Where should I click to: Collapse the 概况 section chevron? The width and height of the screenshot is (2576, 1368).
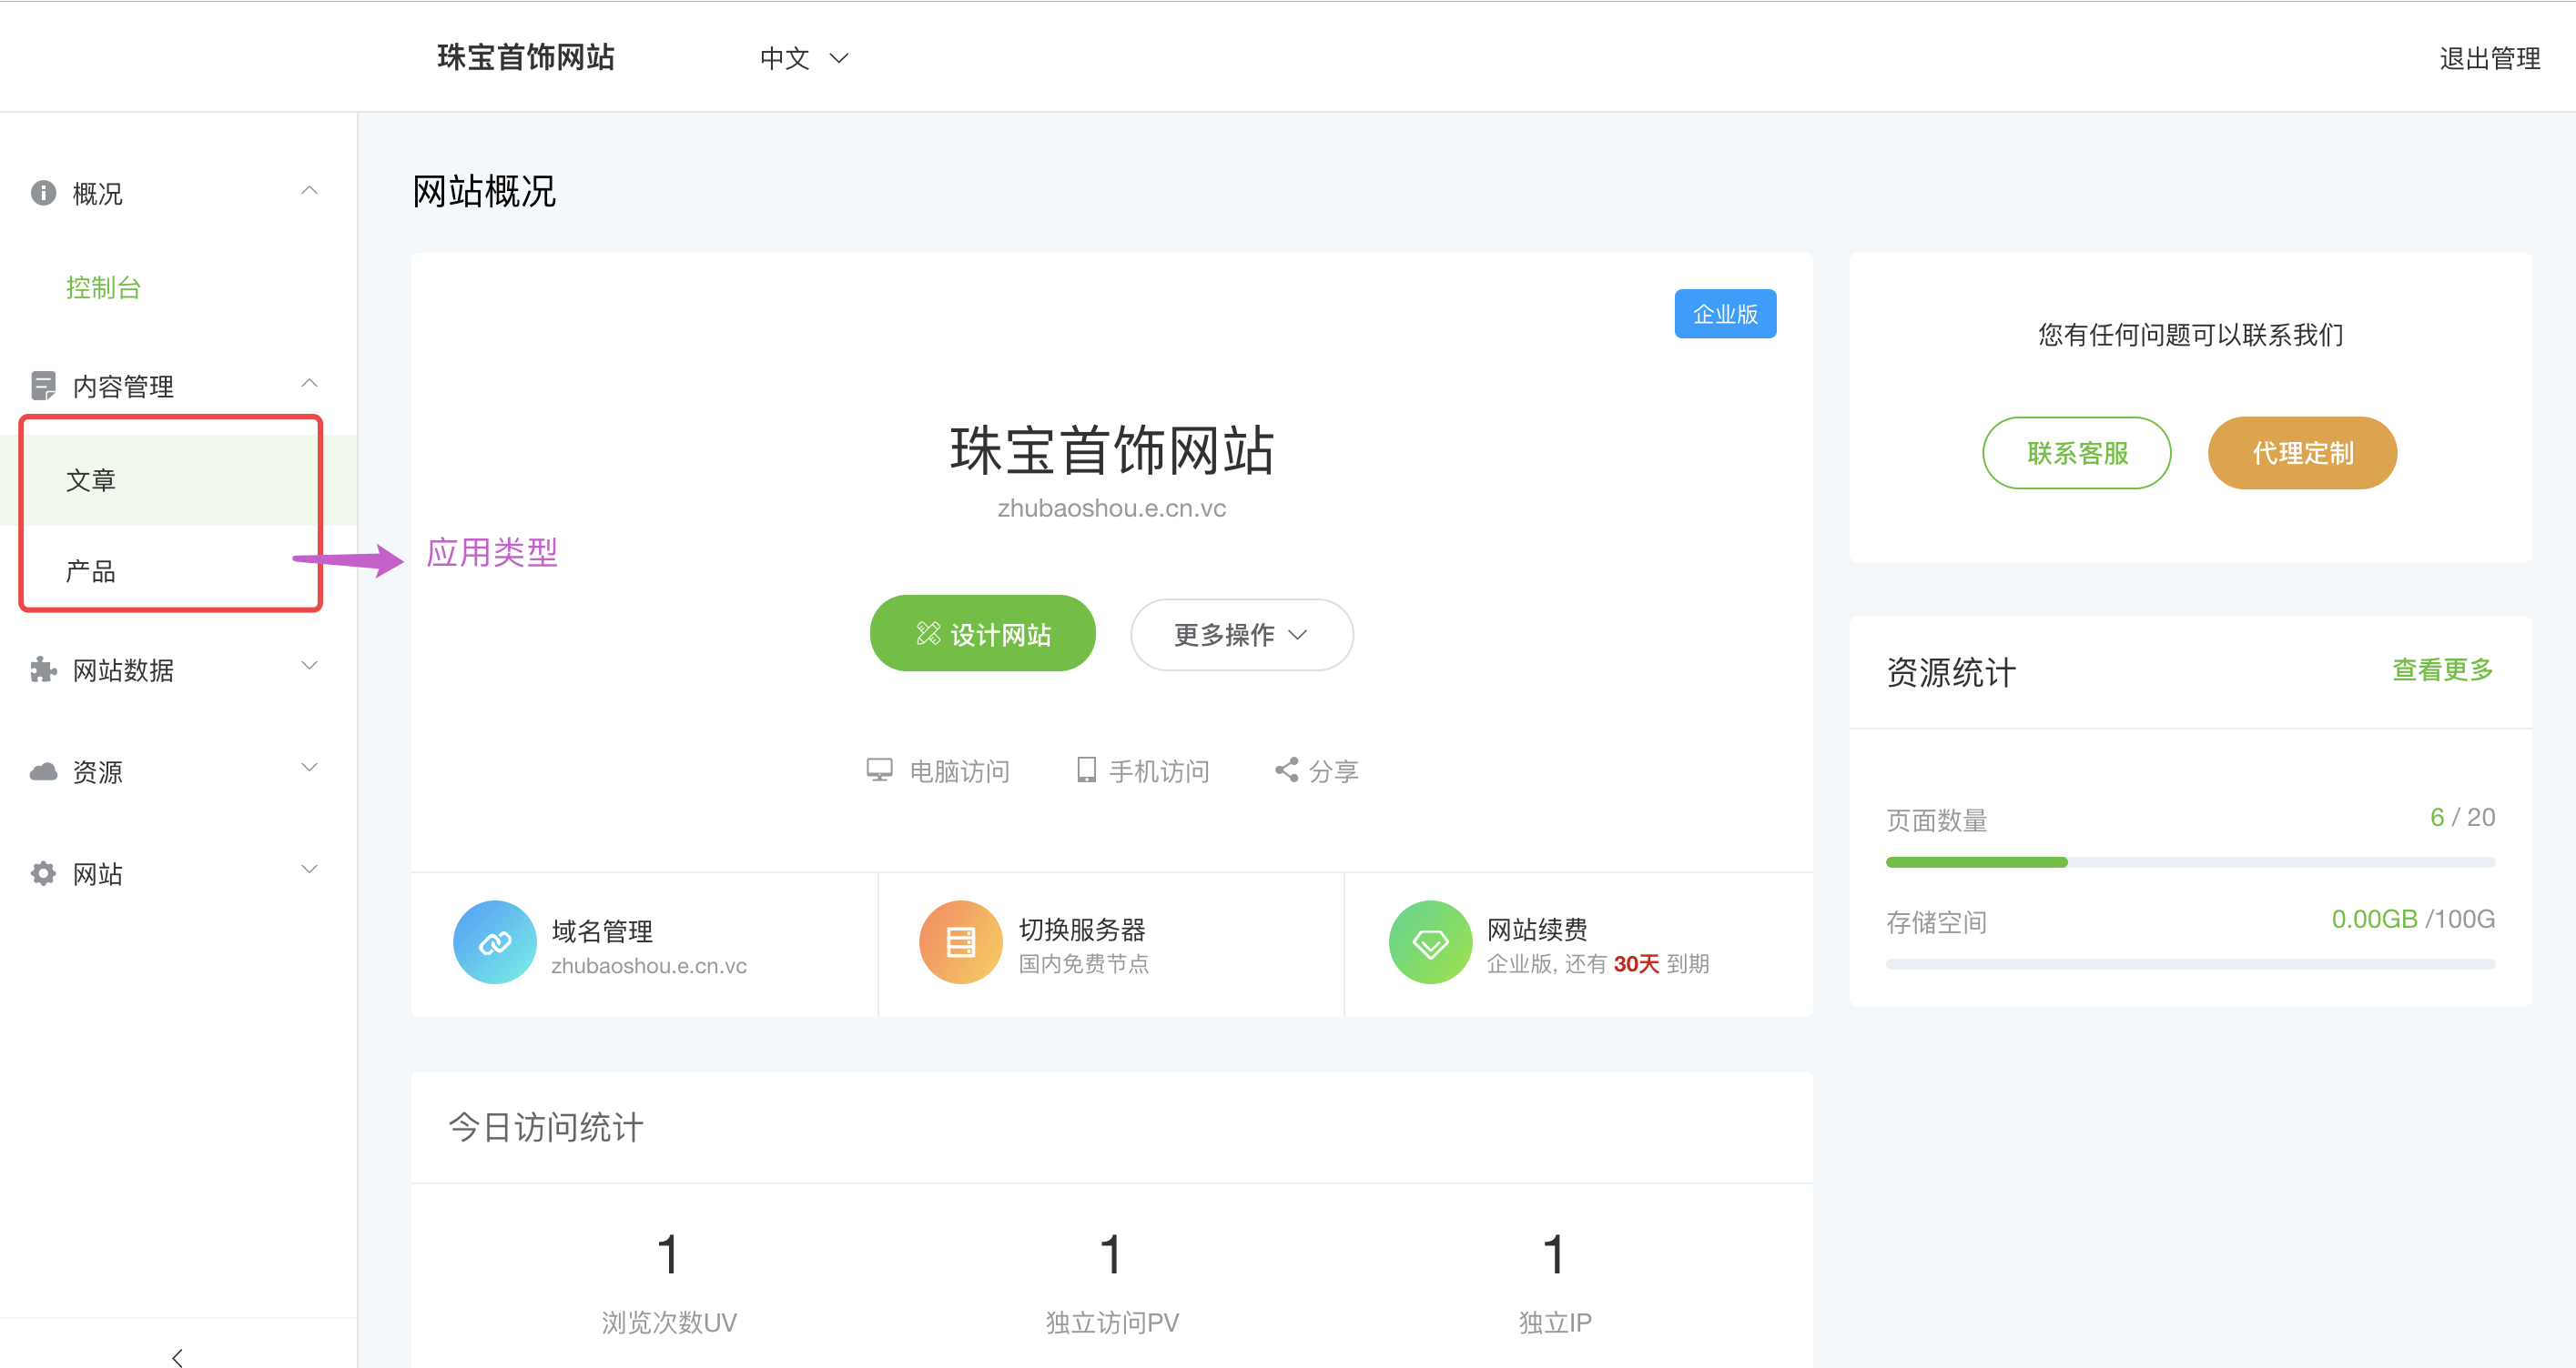point(310,190)
